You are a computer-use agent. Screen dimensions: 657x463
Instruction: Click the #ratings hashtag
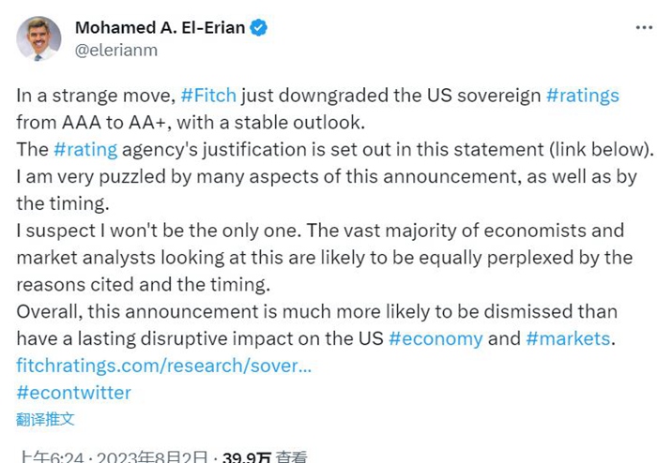pyautogui.click(x=582, y=96)
